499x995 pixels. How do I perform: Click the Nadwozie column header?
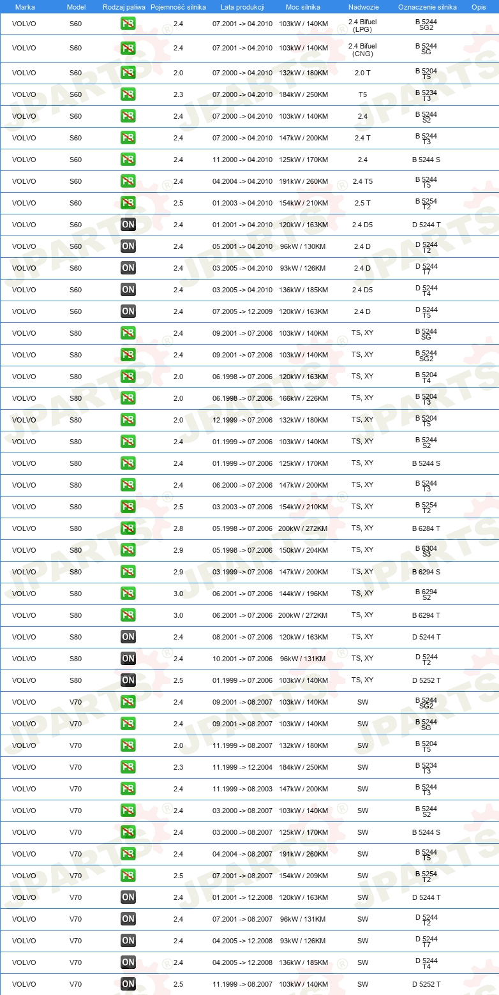coord(364,6)
